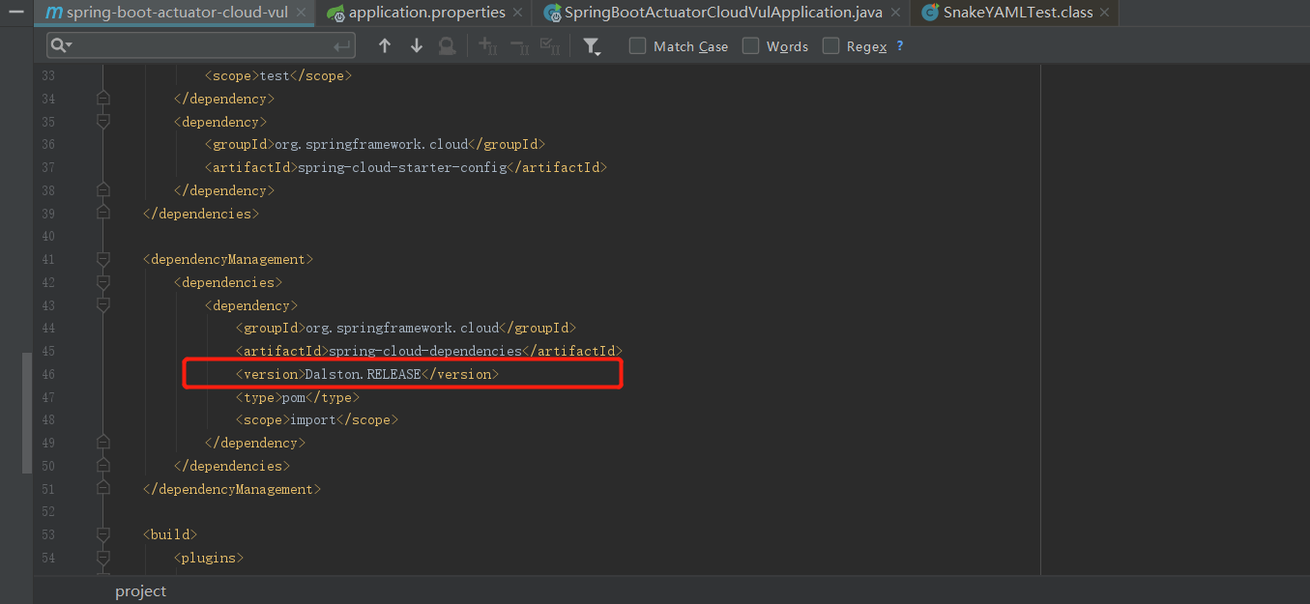Click the find all usages icon

click(447, 45)
